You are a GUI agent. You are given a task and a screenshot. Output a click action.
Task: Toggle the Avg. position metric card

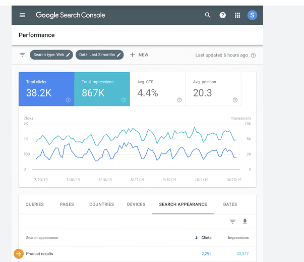pyautogui.click(x=213, y=89)
